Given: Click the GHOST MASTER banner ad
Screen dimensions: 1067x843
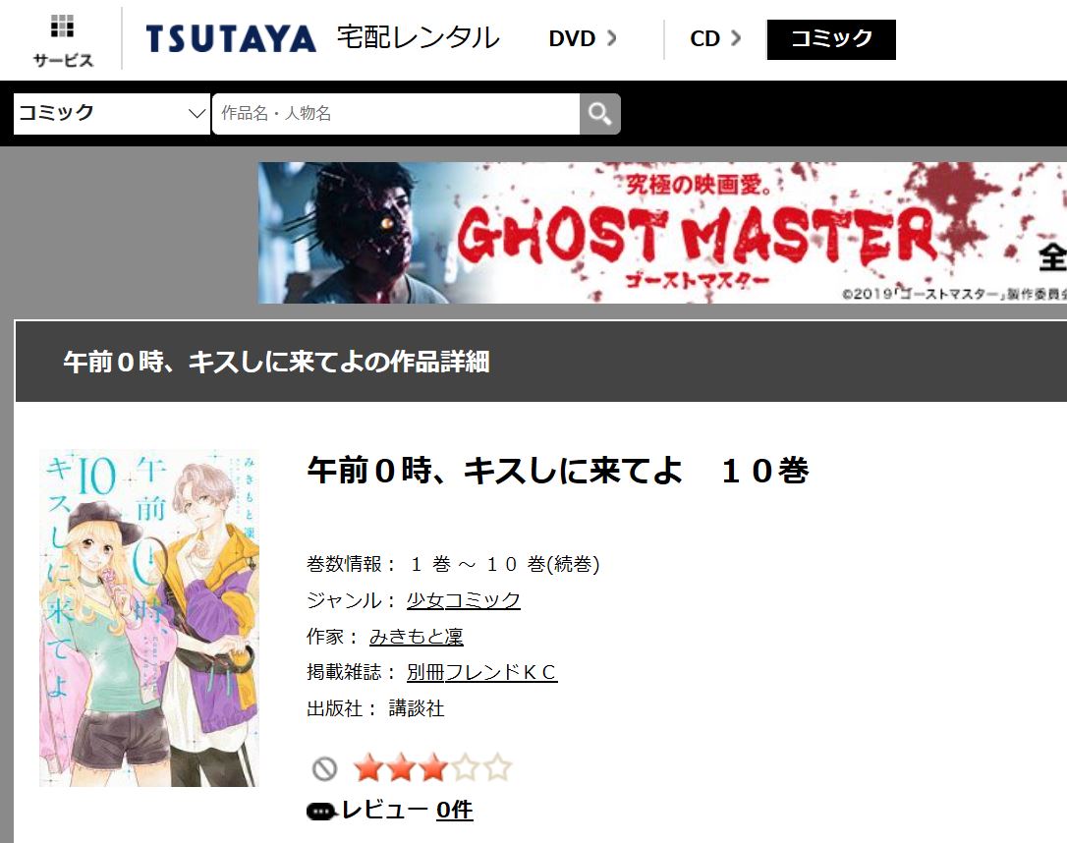Looking at the screenshot, I should [x=662, y=233].
